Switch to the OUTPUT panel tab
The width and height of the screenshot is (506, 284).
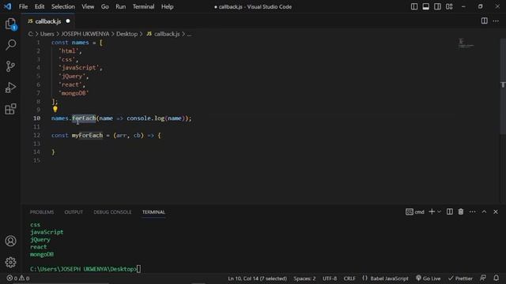[74, 212]
